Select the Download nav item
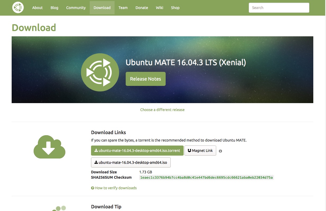Screen dimensions: 326x211 102,8
